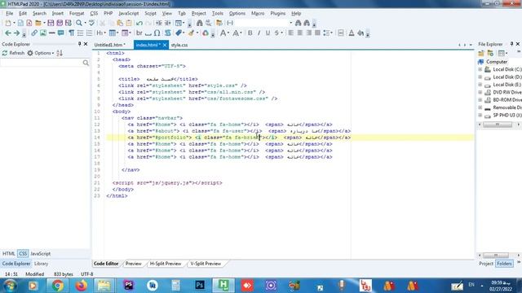Open the insert table dropdown
The width and height of the screenshot is (522, 293).
pyautogui.click(x=114, y=33)
